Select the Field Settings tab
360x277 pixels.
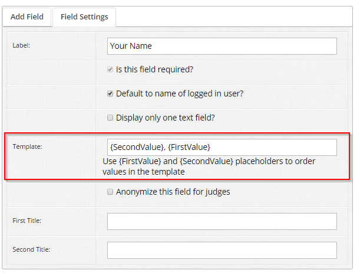[84, 17]
